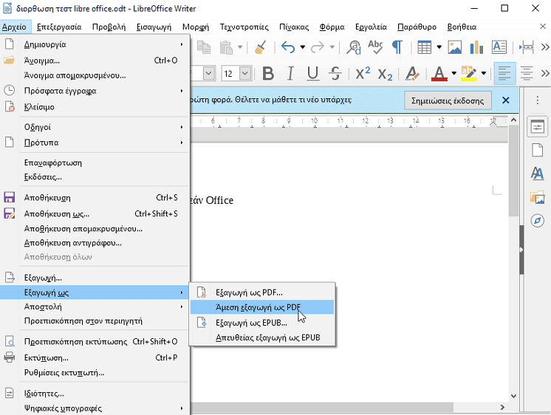This screenshot has height=415, width=551.
Task: Open Find and Replace icon
Action: (354, 47)
